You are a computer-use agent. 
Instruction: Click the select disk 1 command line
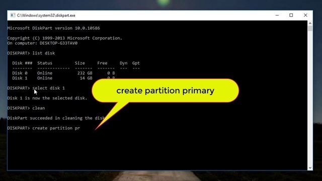pos(36,88)
